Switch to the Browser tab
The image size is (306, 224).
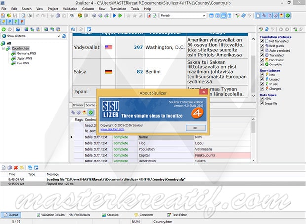tap(78, 105)
